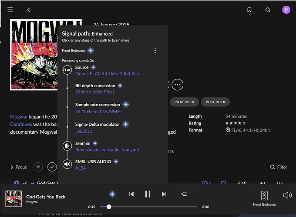Open the Front Bedroom zone speaker icon
The height and width of the screenshot is (217, 296).
pos(264,196)
